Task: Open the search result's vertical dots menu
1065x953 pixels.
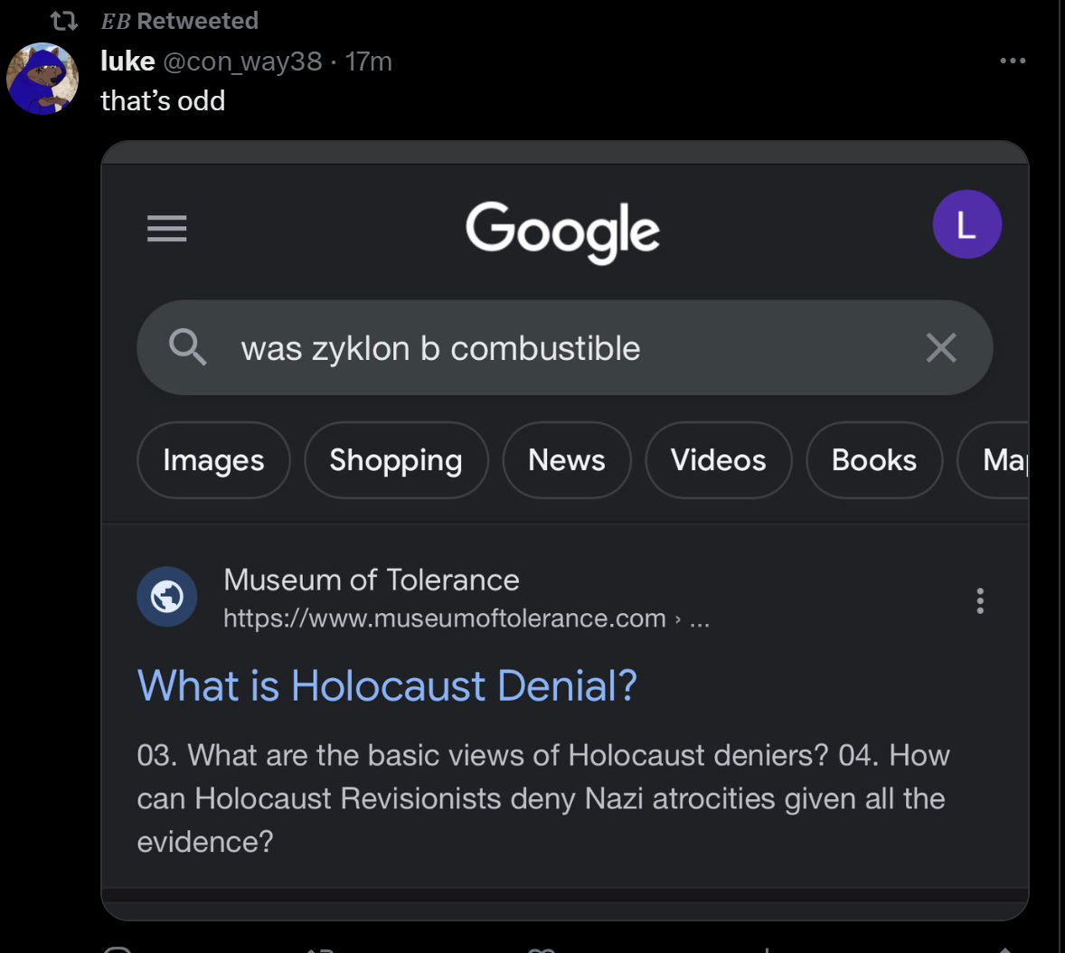Action: (980, 600)
